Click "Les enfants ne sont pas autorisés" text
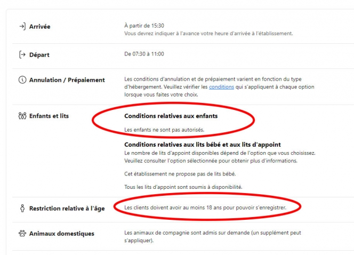Viewport: 354px width, 255px height. [x=164, y=130]
